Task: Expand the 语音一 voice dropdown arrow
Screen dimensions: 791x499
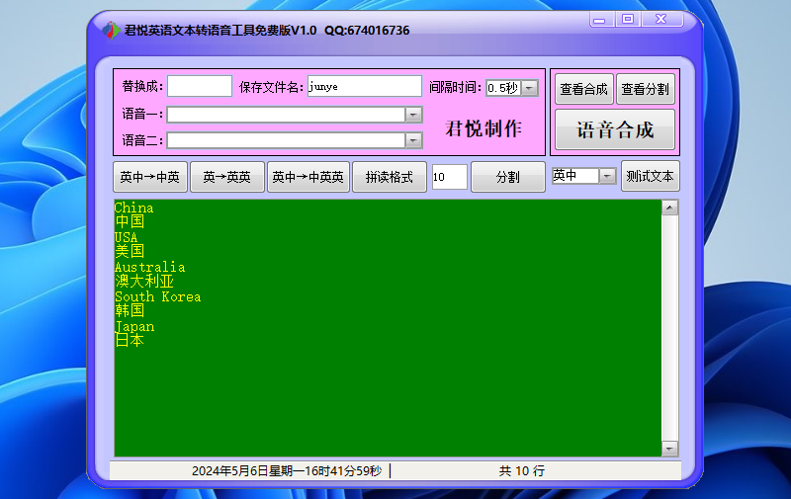Action: (x=413, y=115)
